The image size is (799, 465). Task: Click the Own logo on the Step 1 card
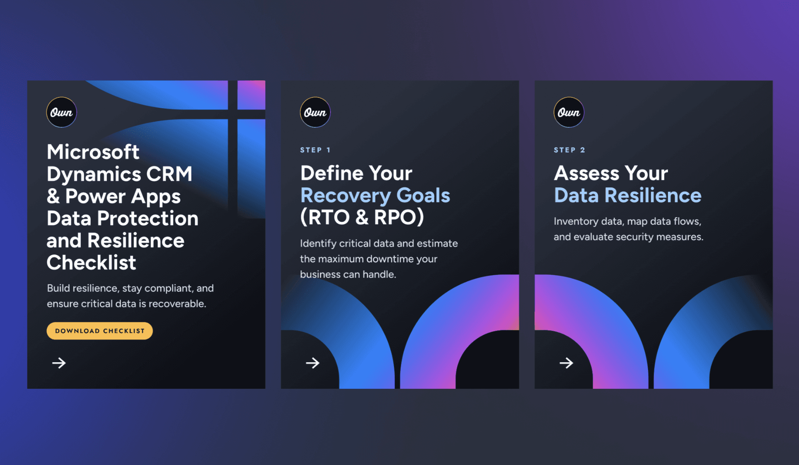[315, 112]
